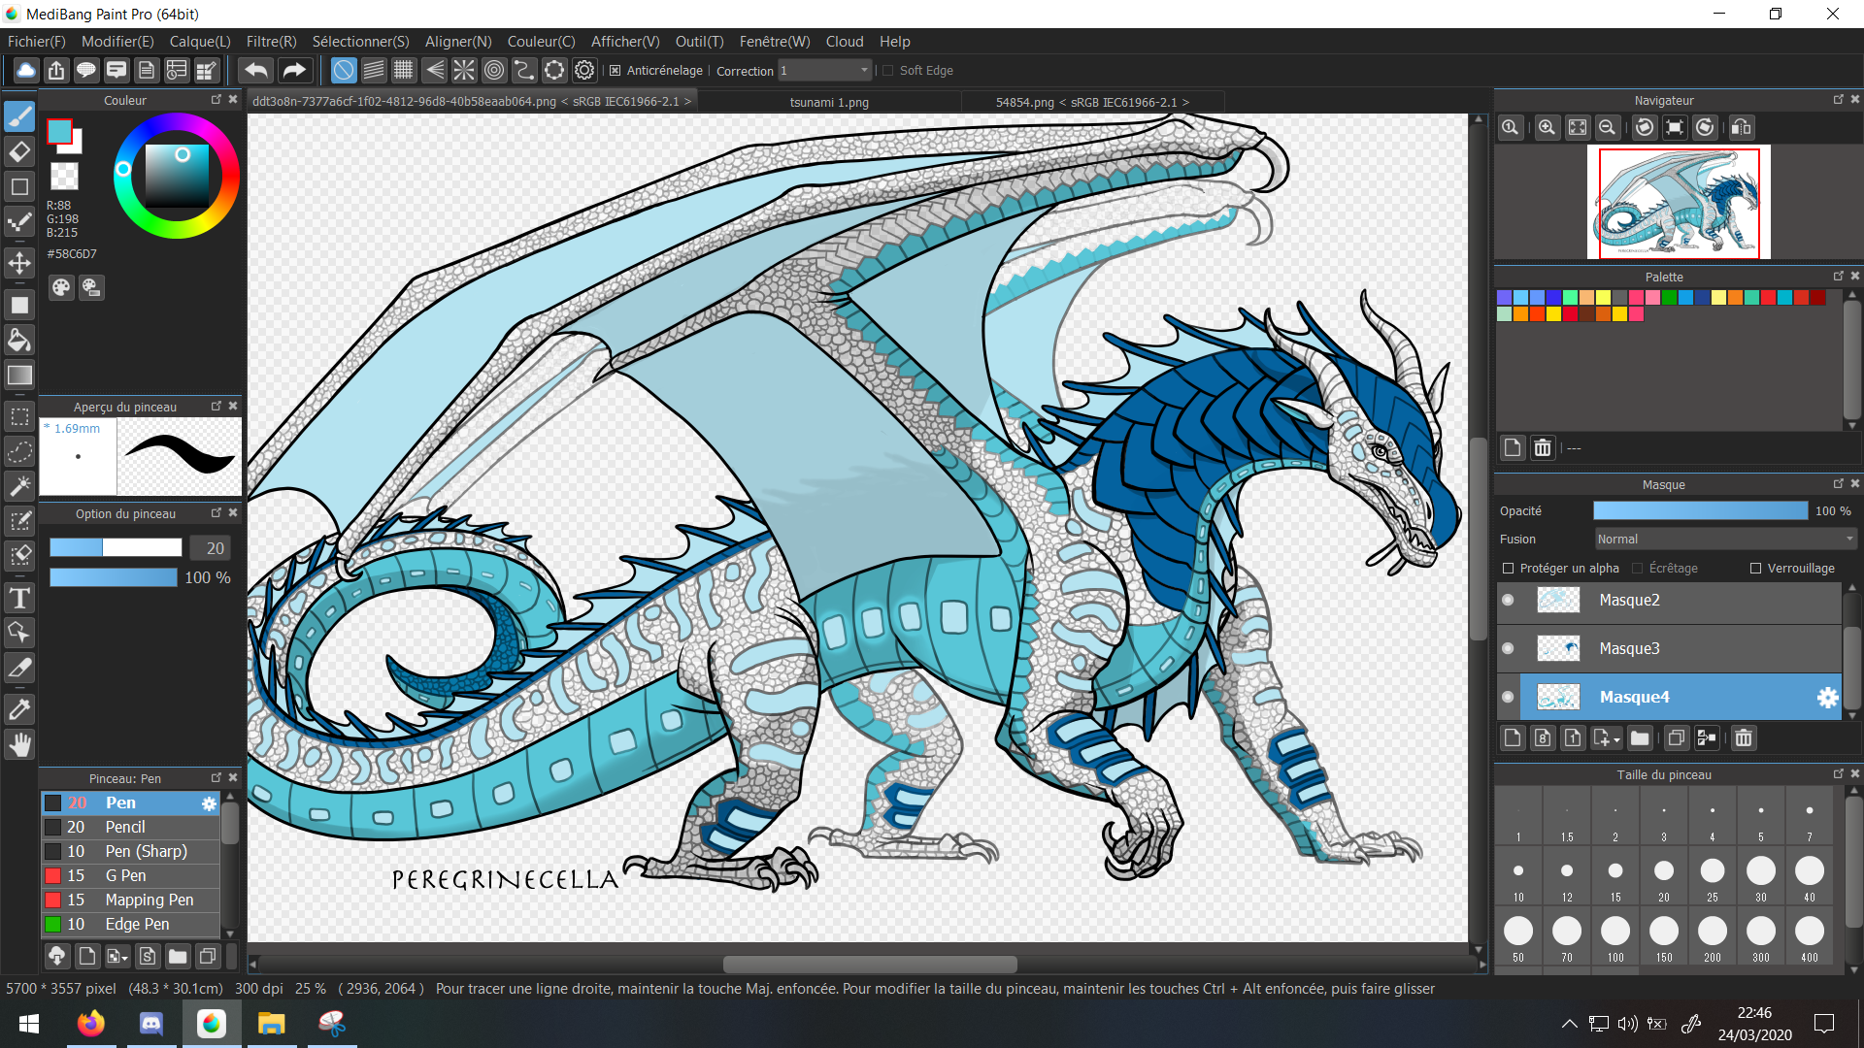
Task: Enable Protéger un alpha checkbox
Action: (x=1508, y=569)
